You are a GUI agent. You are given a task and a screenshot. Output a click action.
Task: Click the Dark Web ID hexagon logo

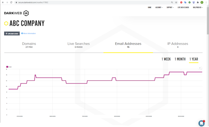(x=26, y=13)
